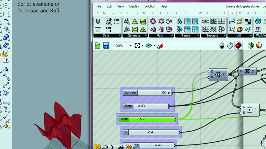The height and width of the screenshot is (149, 266).
Task: Open the File menu
Action: 99,6
